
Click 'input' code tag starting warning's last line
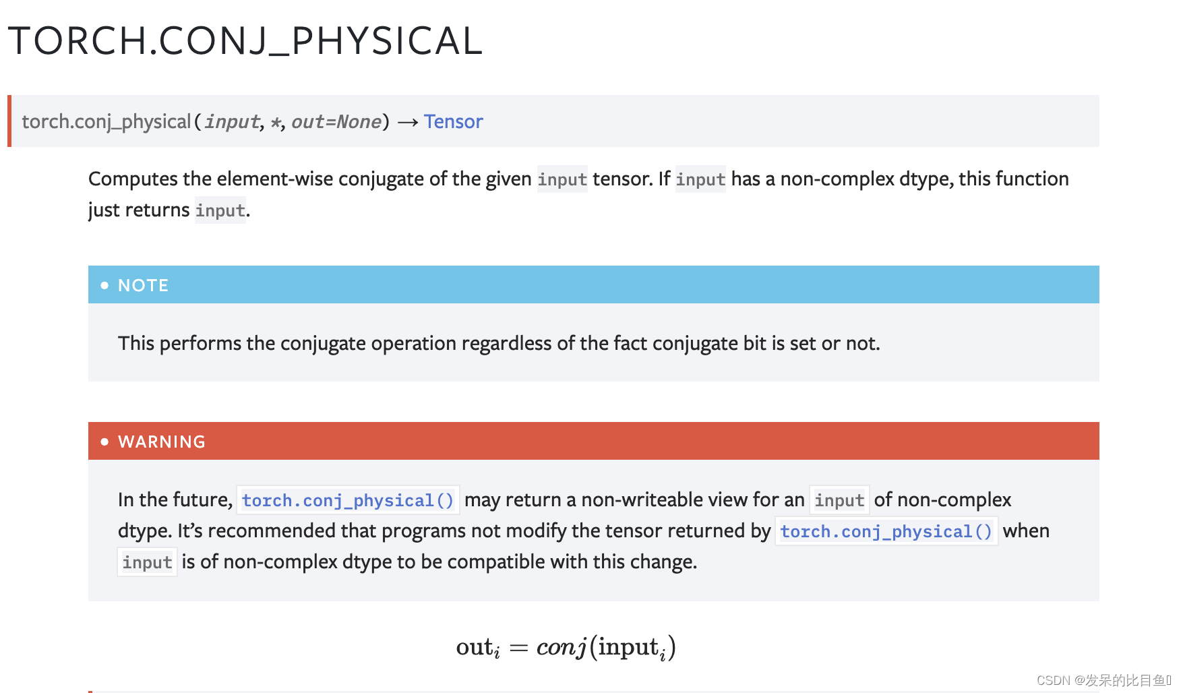(x=147, y=562)
